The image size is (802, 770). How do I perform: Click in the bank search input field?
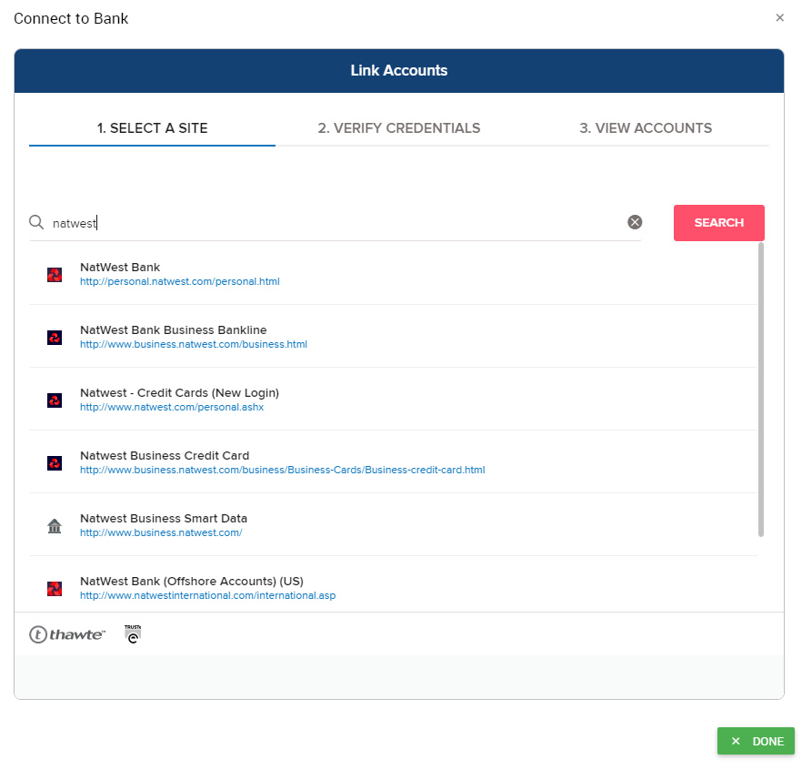point(335,223)
